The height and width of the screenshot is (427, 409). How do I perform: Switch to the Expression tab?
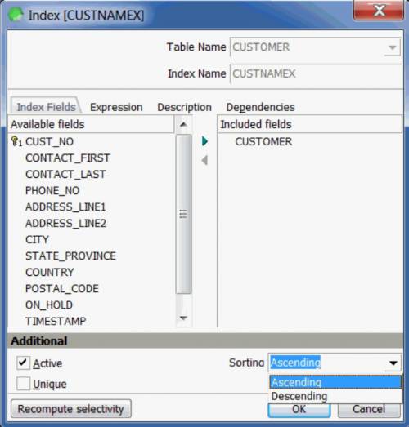[x=116, y=107]
